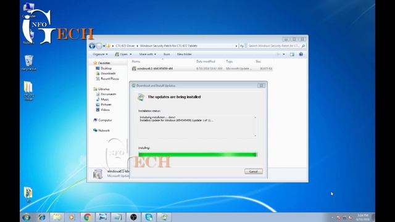The image size is (395, 222).
Task: Open Windows Media Player from the taskbar
Action: [72, 217]
